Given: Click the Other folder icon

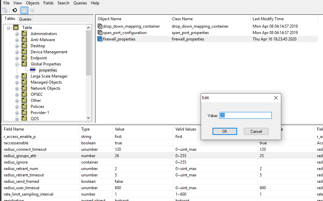Looking at the screenshot, I should pyautogui.click(x=24, y=100).
